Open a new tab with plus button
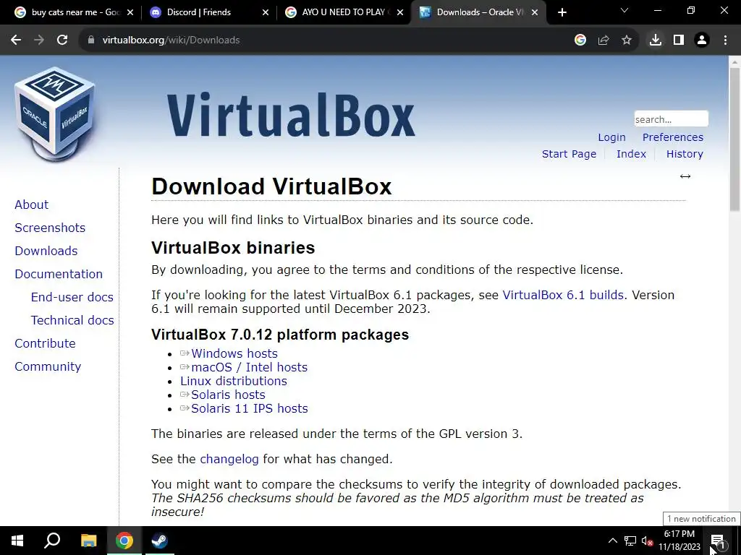The height and width of the screenshot is (555, 741). [x=562, y=13]
